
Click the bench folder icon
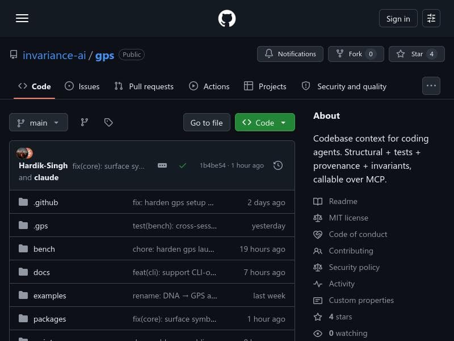23,248
